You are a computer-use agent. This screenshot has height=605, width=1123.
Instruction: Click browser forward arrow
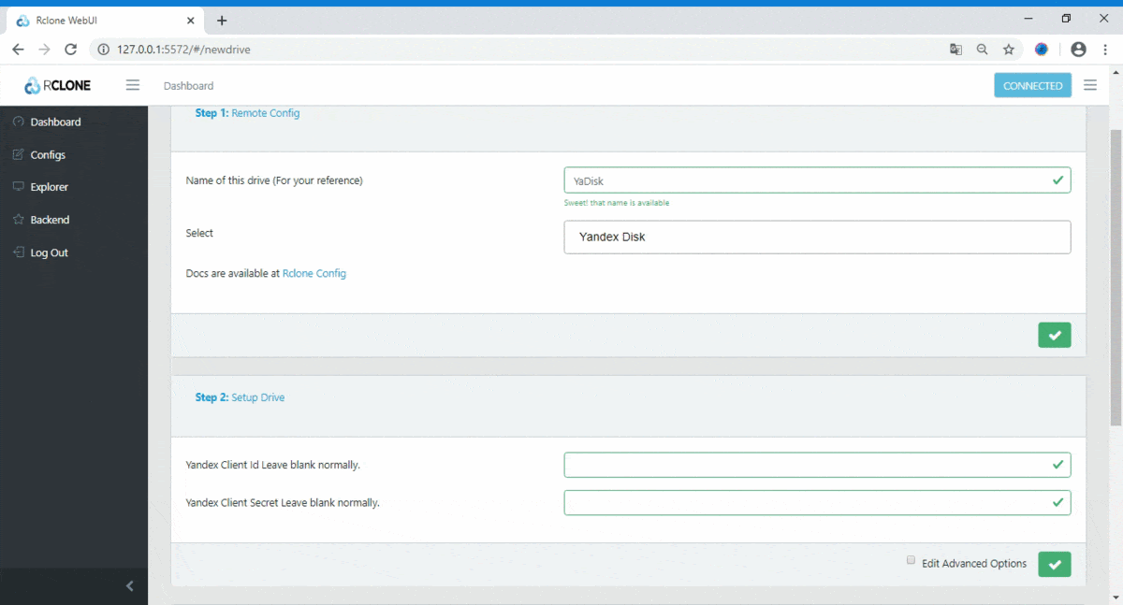[44, 50]
